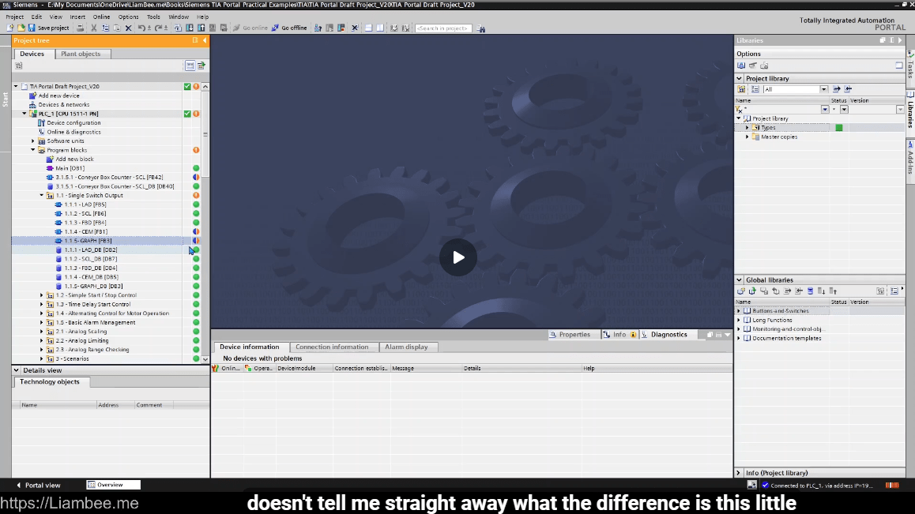This screenshot has width=915, height=514.
Task: Open the library filter 'All' dropdown
Action: tap(823, 89)
